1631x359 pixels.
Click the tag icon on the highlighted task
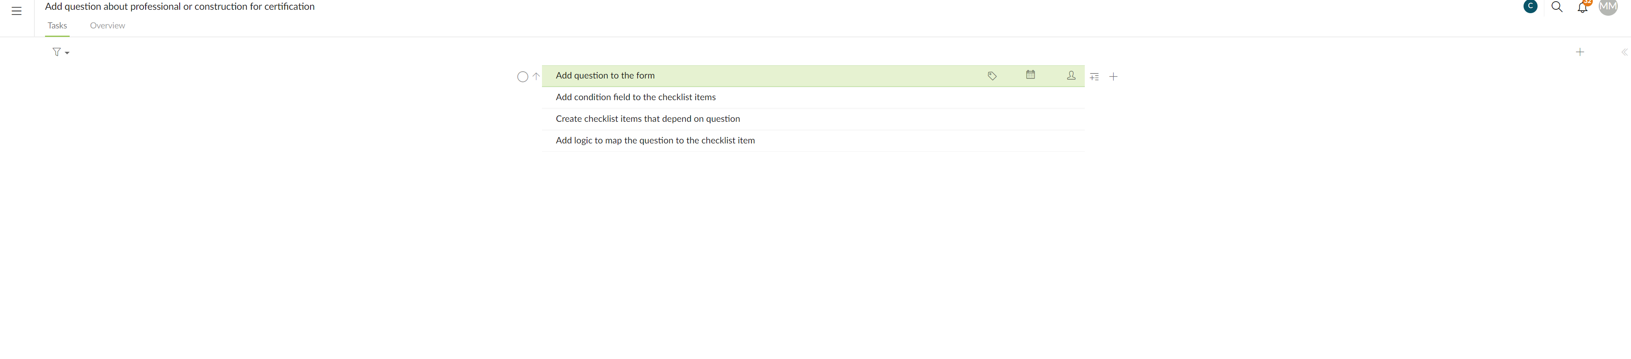coord(992,76)
